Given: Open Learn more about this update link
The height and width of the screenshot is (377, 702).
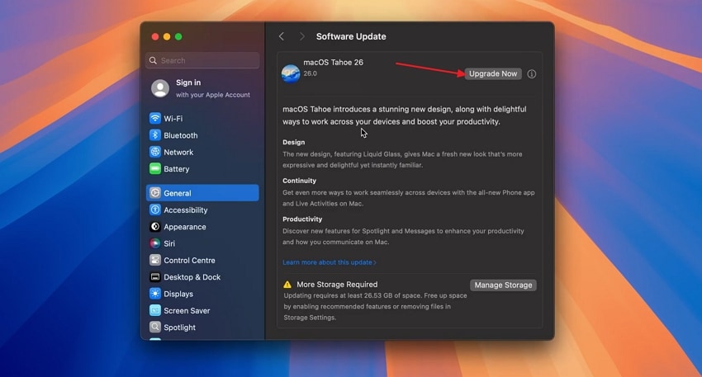Looking at the screenshot, I should (x=329, y=262).
